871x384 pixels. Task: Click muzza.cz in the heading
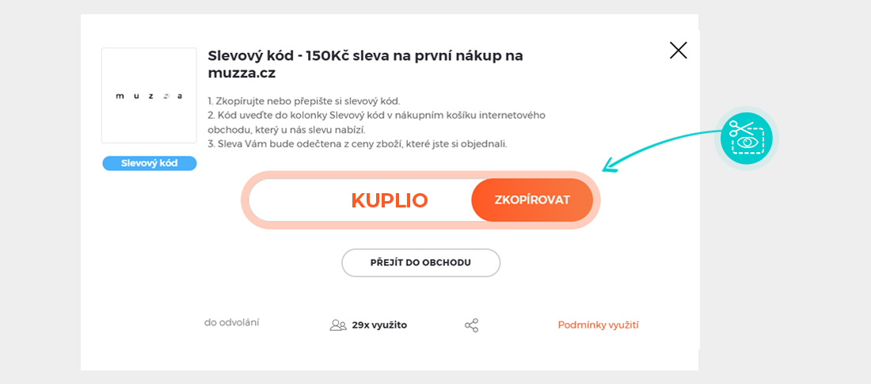click(x=242, y=74)
